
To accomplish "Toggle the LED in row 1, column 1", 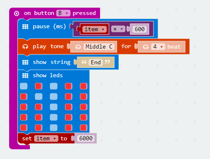I will (x=24, y=86).
